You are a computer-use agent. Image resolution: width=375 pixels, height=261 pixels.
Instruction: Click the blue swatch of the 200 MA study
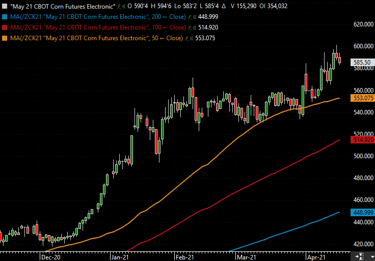click(5, 17)
